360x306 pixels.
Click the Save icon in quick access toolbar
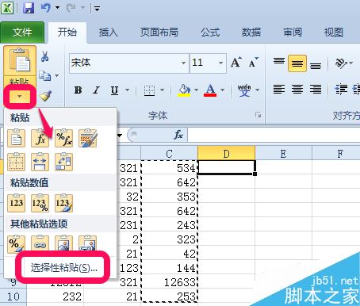[29, 8]
